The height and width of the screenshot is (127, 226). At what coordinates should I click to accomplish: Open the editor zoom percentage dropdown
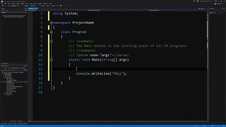coord(30,121)
